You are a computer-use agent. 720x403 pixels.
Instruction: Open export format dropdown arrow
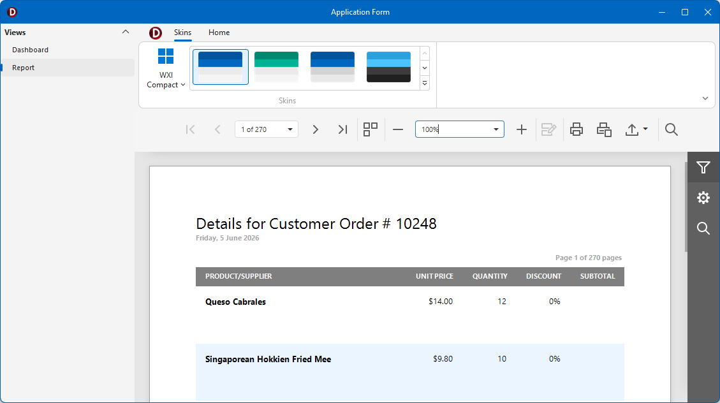[x=645, y=129]
